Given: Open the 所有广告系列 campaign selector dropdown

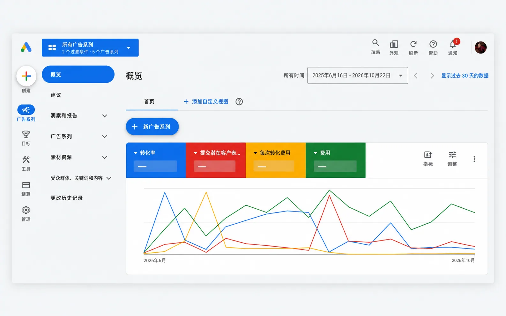Looking at the screenshot, I should pyautogui.click(x=90, y=48).
